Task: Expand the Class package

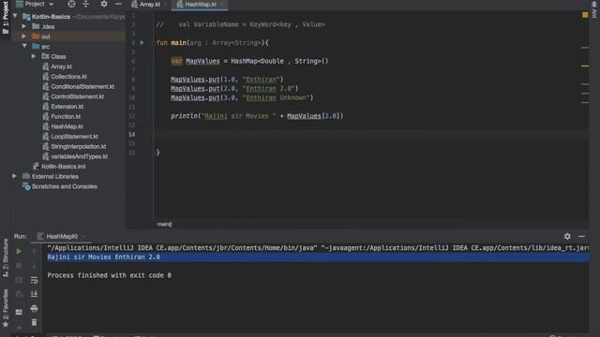Action: (34, 56)
